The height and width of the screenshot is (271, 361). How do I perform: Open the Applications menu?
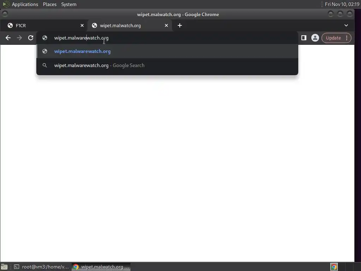coord(25,4)
